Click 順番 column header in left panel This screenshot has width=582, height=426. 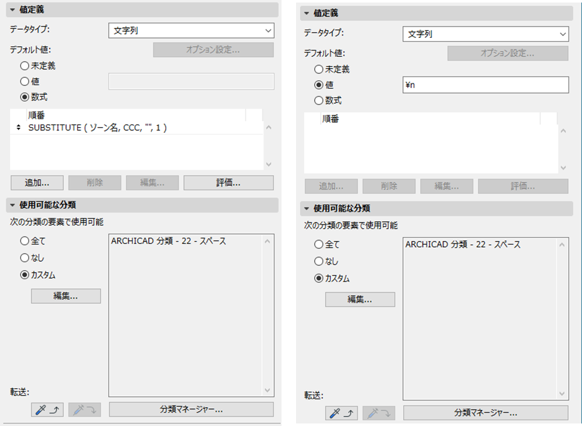[x=136, y=115]
